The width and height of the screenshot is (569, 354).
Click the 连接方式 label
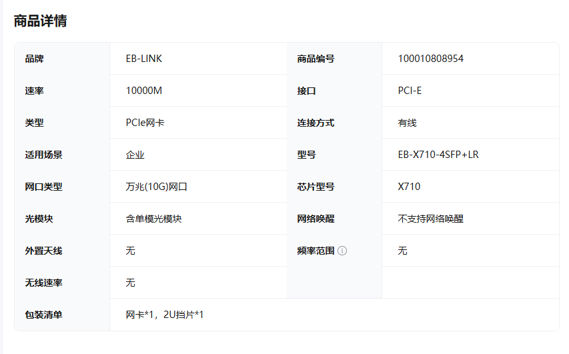(316, 123)
